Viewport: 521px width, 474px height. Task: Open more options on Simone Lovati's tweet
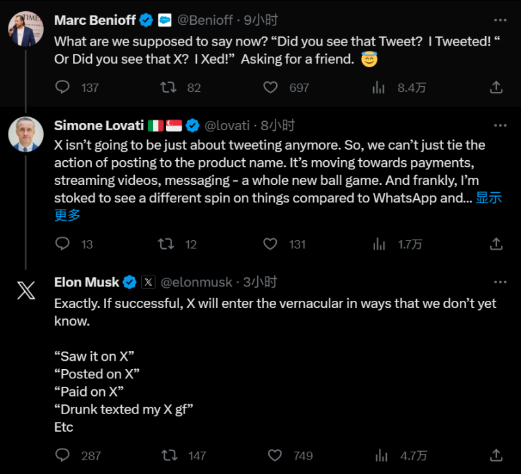(x=500, y=124)
